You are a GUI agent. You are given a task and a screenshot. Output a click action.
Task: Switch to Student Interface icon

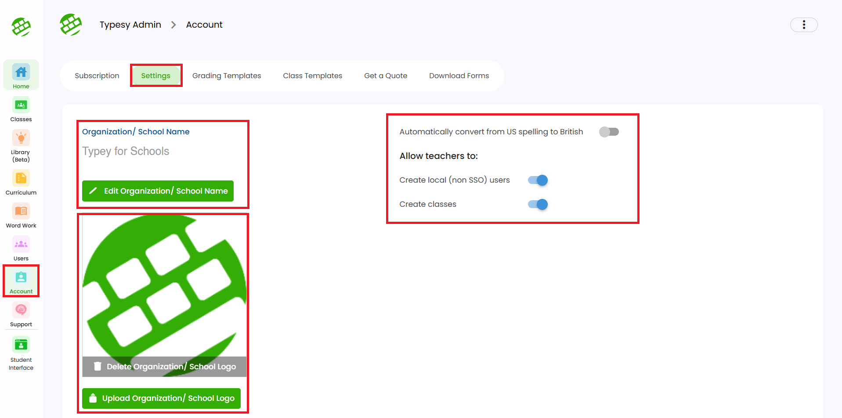click(x=21, y=345)
